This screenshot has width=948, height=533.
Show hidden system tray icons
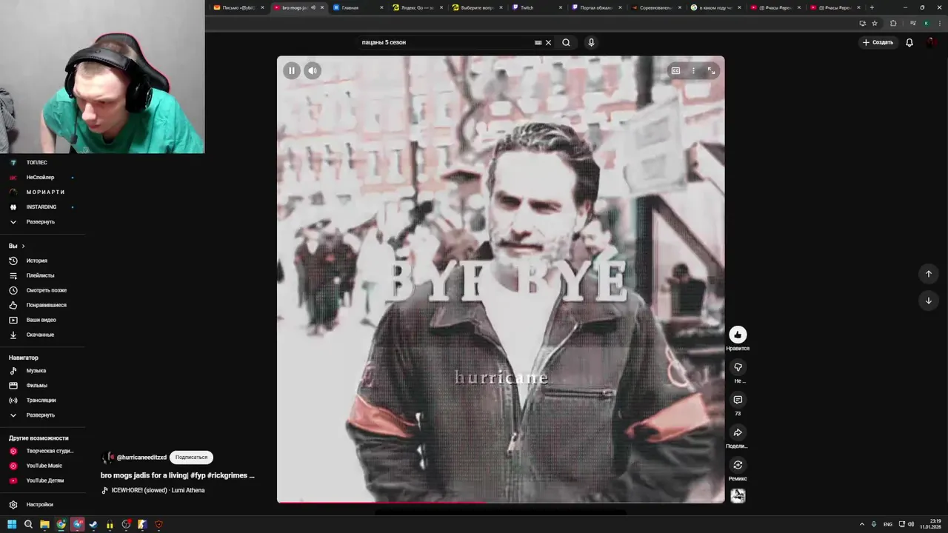[x=861, y=524]
